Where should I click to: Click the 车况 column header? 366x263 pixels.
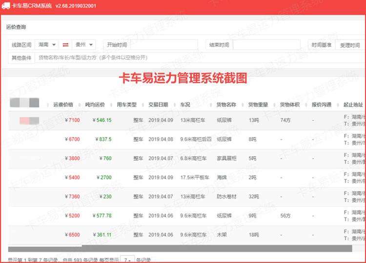185,104
